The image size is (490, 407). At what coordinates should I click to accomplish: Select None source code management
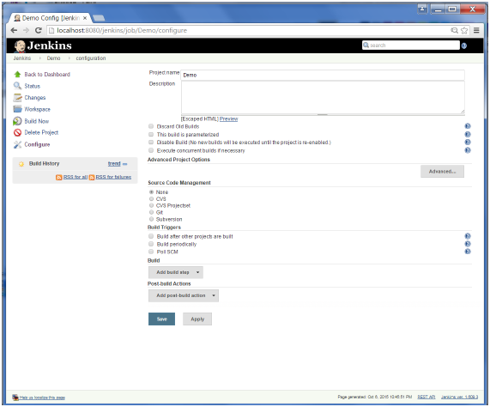click(x=152, y=192)
